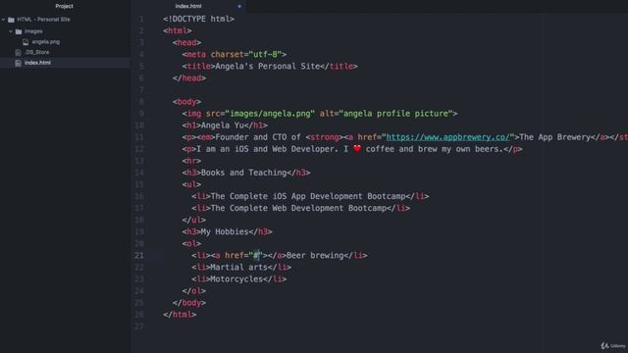Click the opening <body> tag

(x=187, y=102)
